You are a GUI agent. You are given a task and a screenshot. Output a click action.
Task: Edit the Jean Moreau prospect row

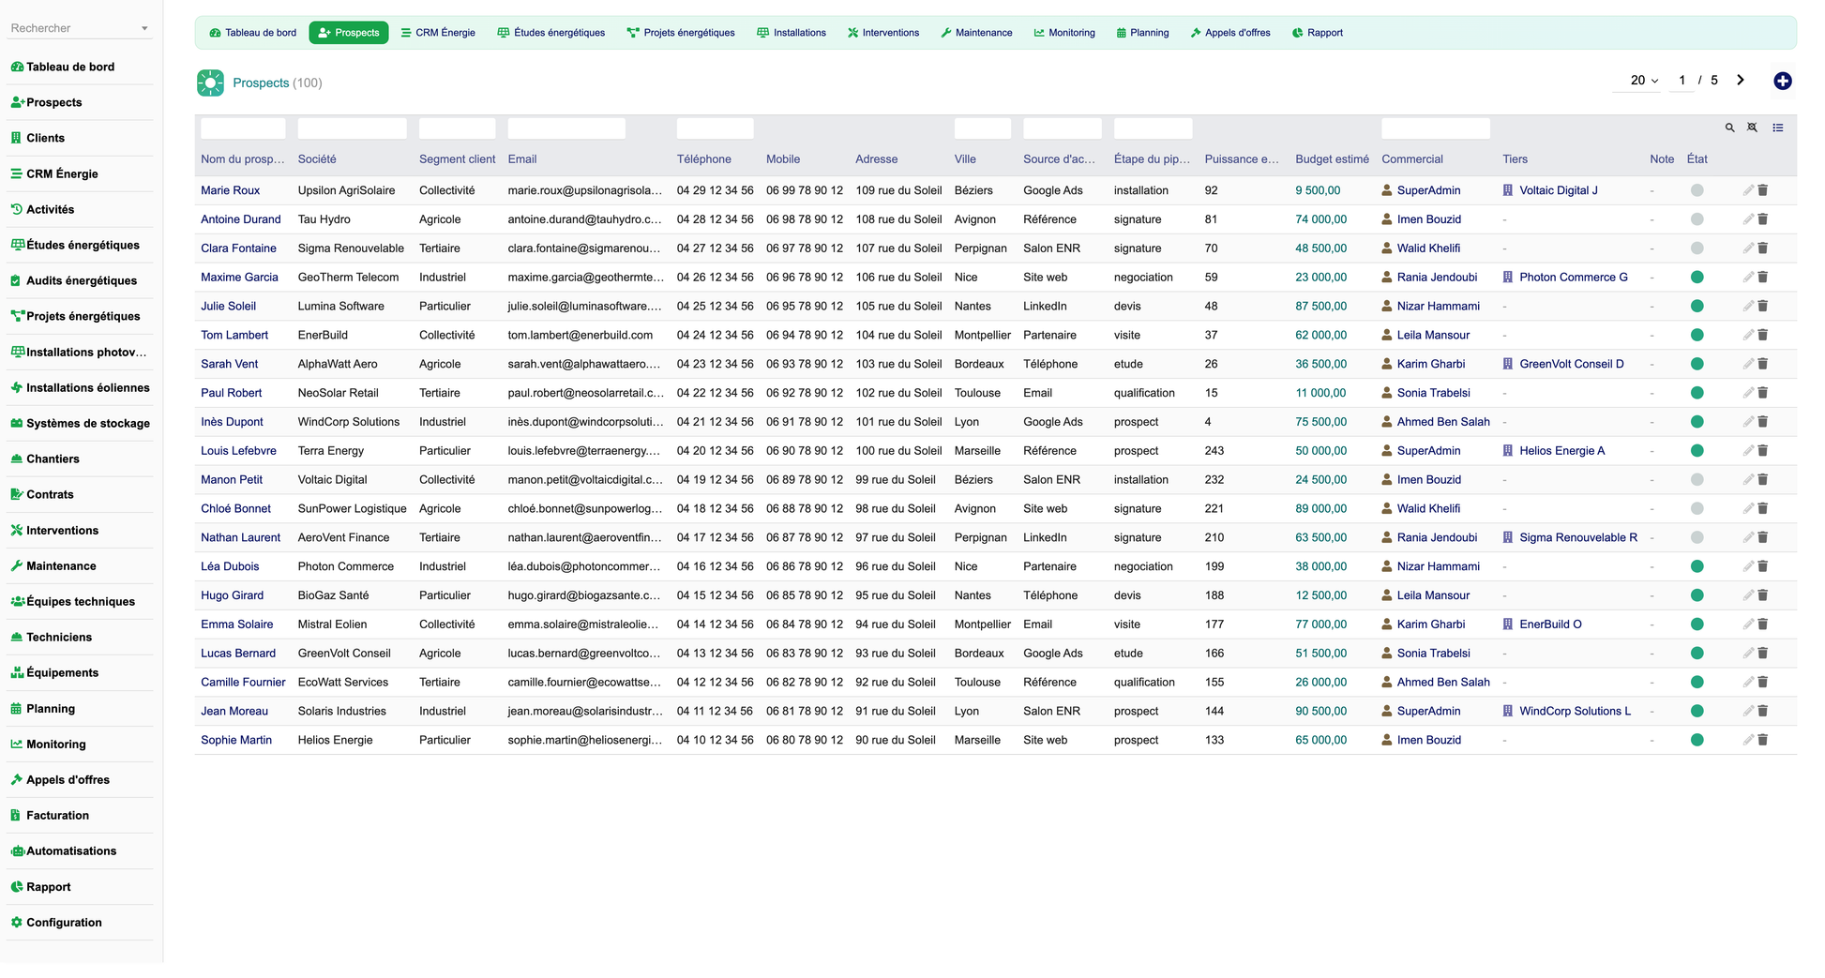point(1748,712)
